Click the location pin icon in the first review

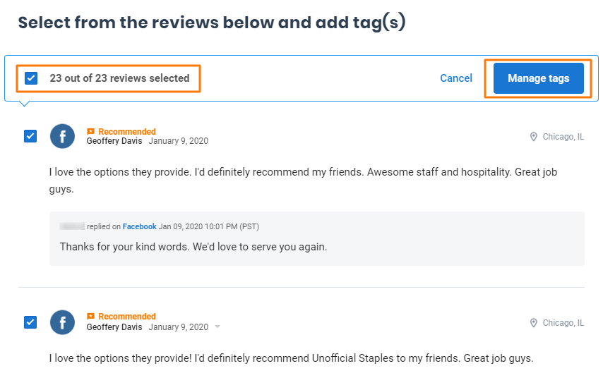click(x=534, y=137)
